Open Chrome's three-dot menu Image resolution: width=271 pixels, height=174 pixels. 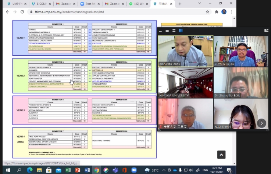(x=232, y=12)
